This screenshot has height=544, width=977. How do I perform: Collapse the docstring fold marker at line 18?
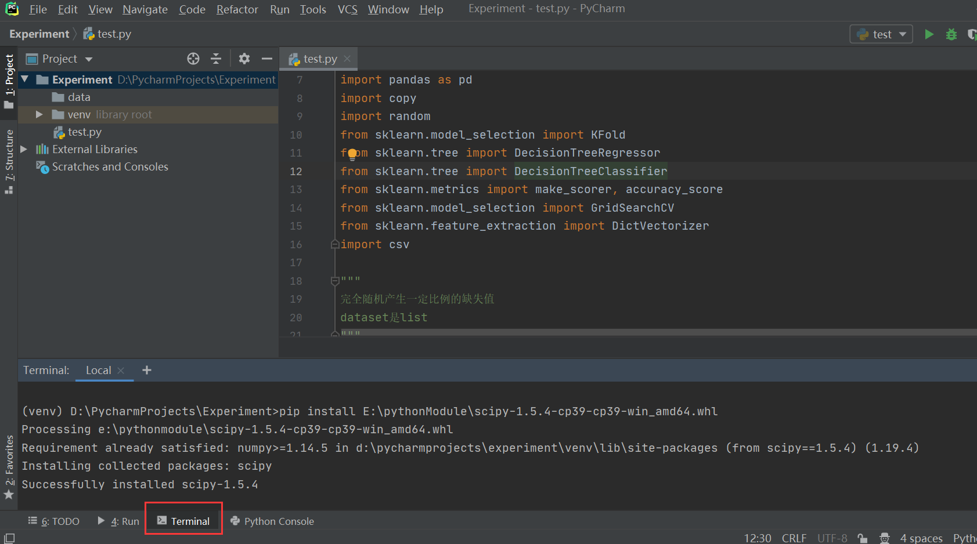335,281
